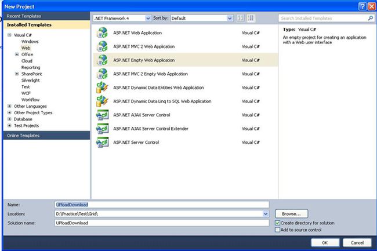This screenshot has width=377, height=251.
Task: Click the Name text field
Action: pyautogui.click(x=162, y=205)
